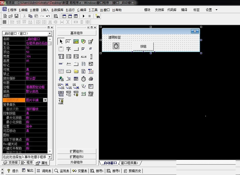Select the picture box component icon
The height and width of the screenshot is (175, 240).
pyautogui.click(x=76, y=41)
